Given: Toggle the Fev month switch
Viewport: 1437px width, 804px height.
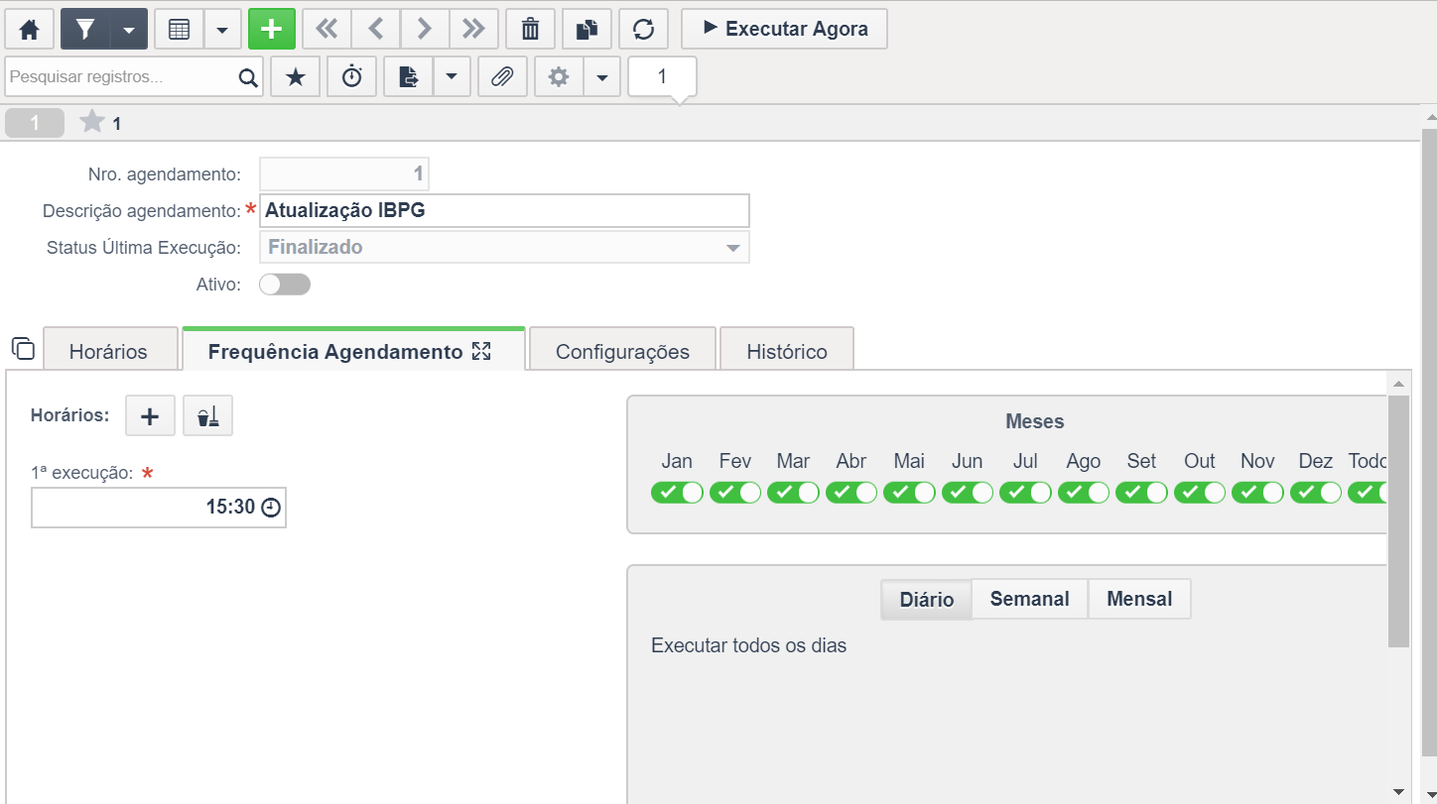Looking at the screenshot, I should [735, 492].
